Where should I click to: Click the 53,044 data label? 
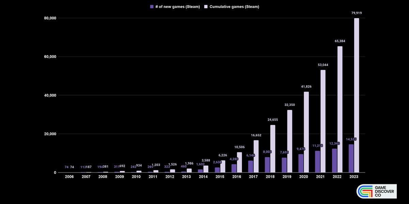click(x=323, y=65)
